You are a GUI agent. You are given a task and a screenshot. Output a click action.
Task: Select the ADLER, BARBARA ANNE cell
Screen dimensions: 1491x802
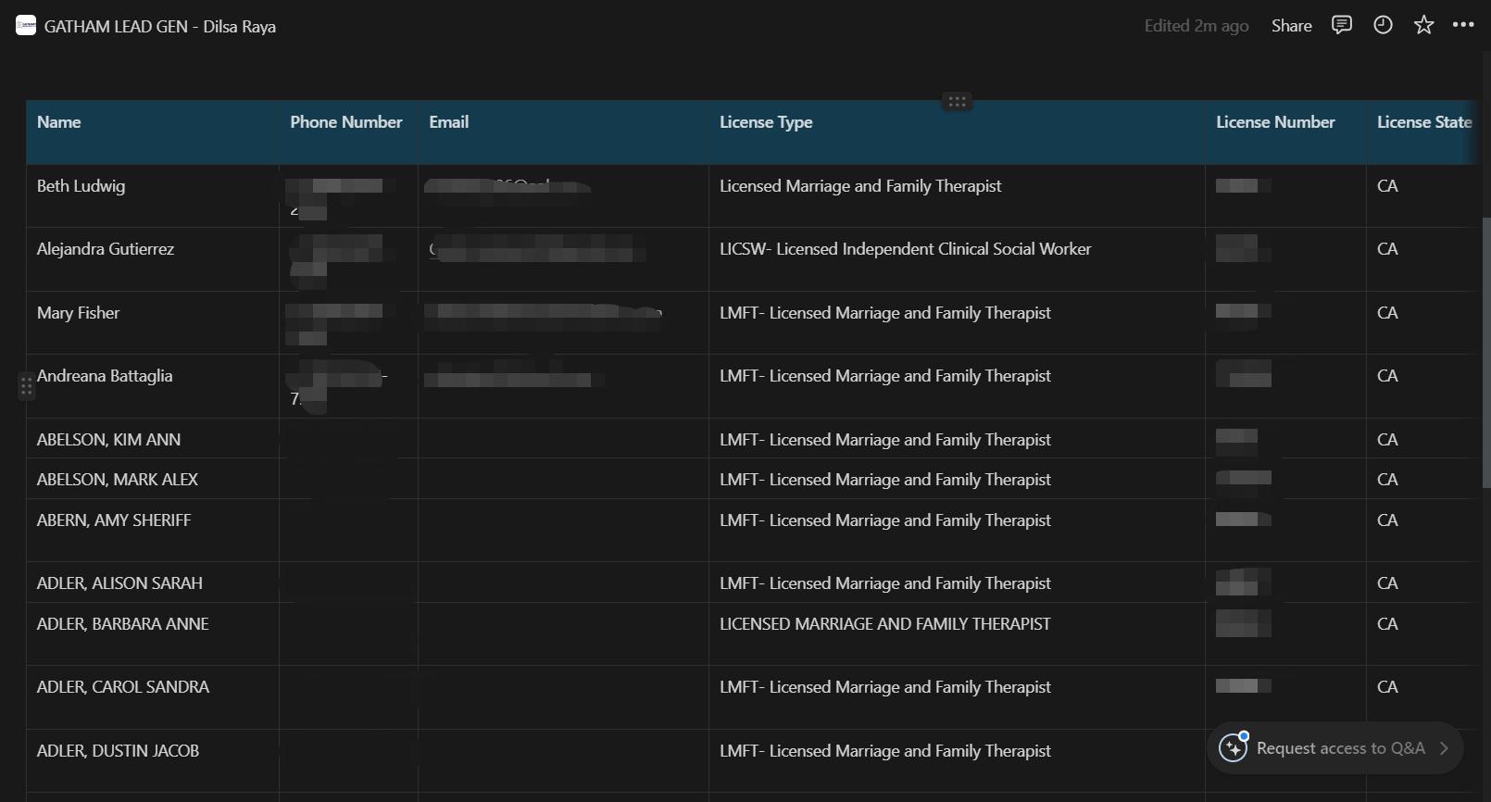pyautogui.click(x=153, y=634)
